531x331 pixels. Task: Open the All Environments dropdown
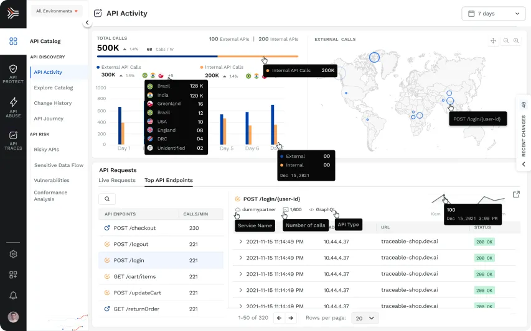coord(57,11)
